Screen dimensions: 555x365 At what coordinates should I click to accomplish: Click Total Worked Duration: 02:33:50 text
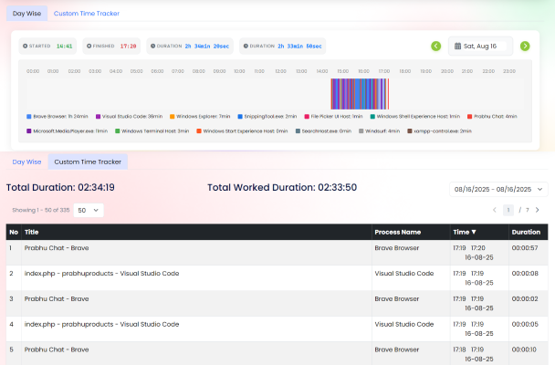pyautogui.click(x=282, y=187)
